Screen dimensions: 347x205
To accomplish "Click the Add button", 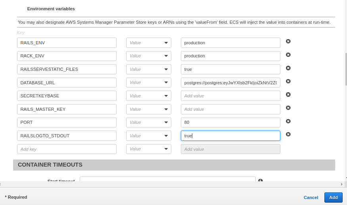I will tap(333, 197).
